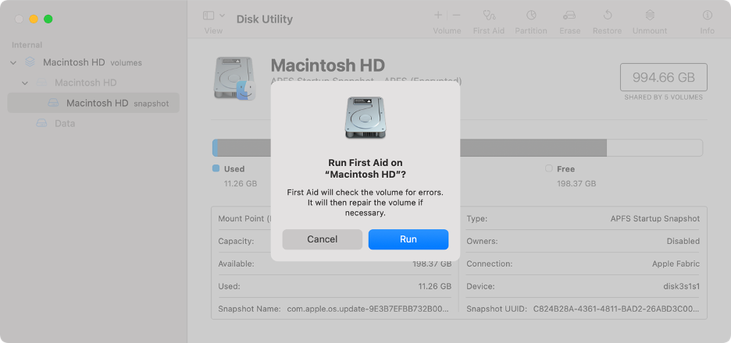
Task: Click the Free legend swatch
Action: click(549, 168)
